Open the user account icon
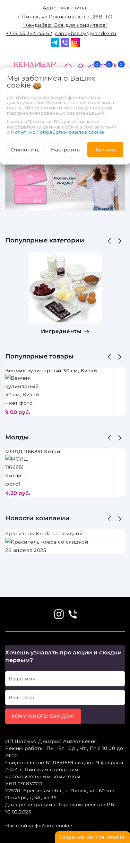 pyautogui.click(x=80, y=66)
